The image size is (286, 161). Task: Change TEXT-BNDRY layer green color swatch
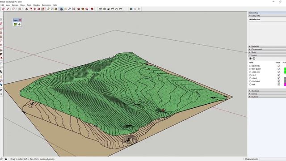point(285,69)
